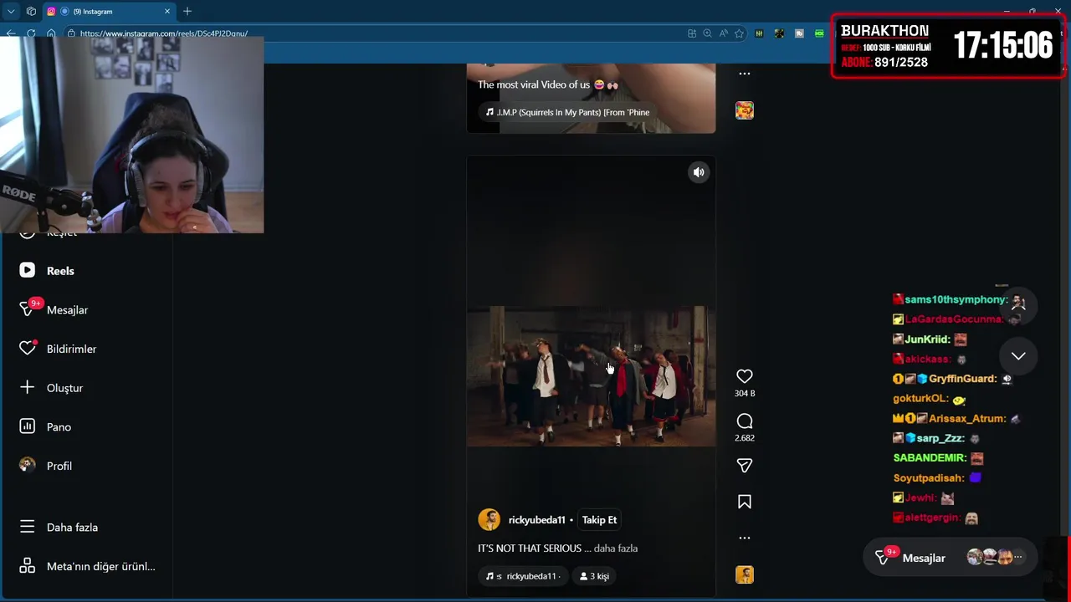
Task: Go back in the browser
Action: (11, 33)
